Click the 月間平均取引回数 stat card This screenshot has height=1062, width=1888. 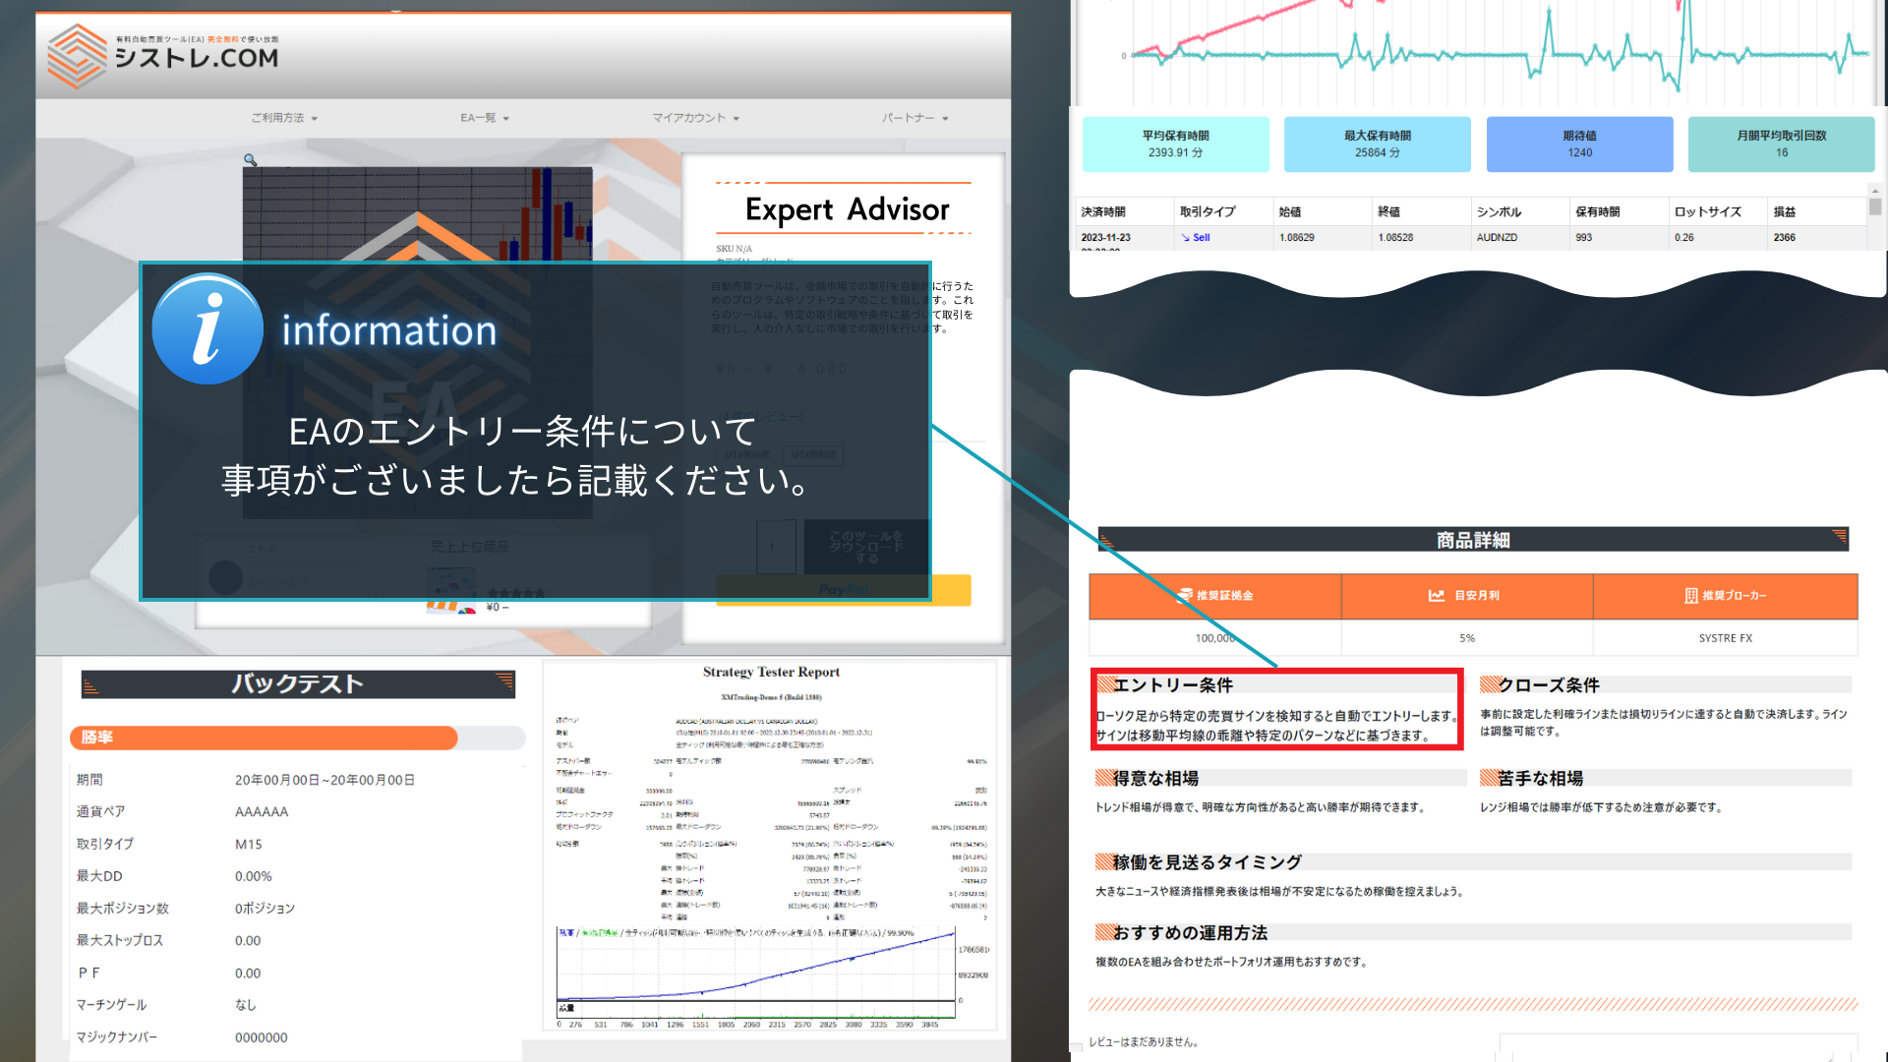pyautogui.click(x=1781, y=144)
